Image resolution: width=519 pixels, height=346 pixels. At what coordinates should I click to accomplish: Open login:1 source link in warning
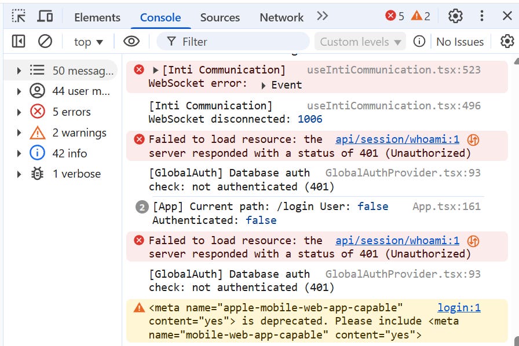pyautogui.click(x=459, y=308)
